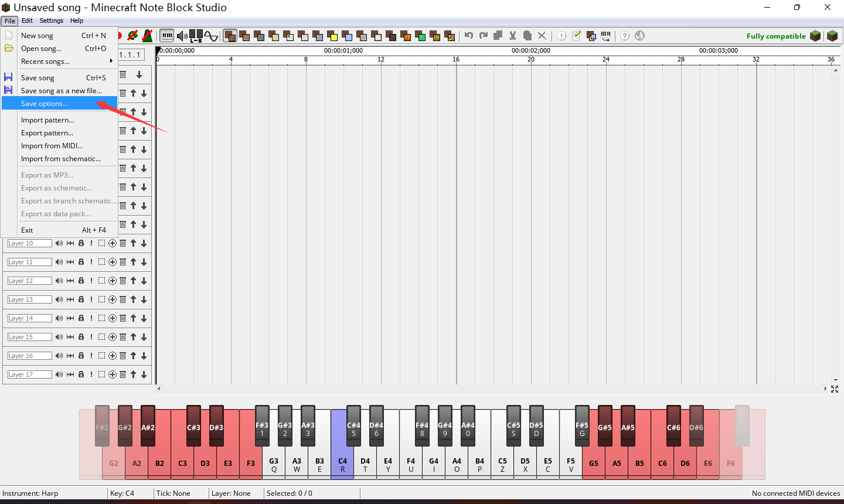844x504 pixels.
Task: Click the sine wave pitch icon
Action: (x=211, y=36)
